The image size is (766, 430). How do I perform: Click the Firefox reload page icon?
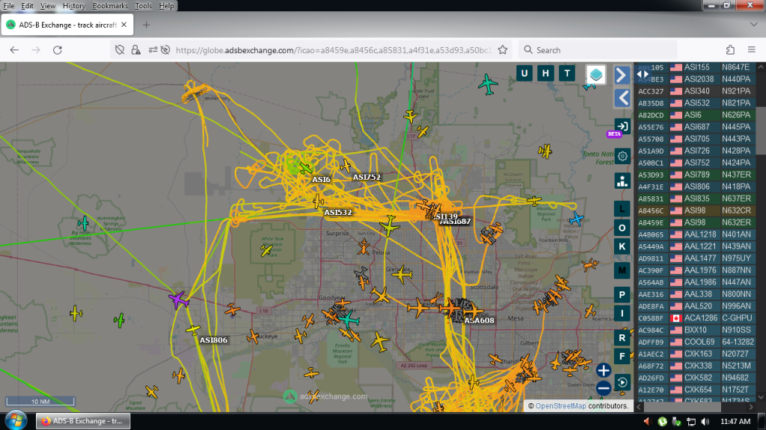click(58, 50)
